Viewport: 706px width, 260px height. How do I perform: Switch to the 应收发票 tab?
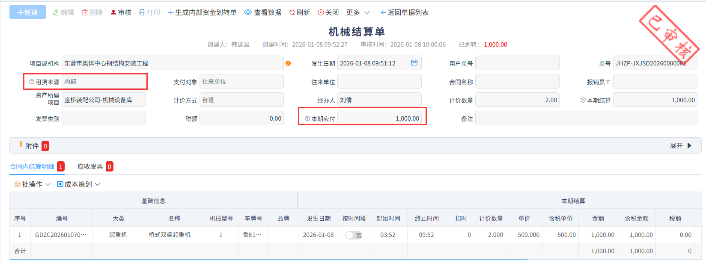pos(90,167)
